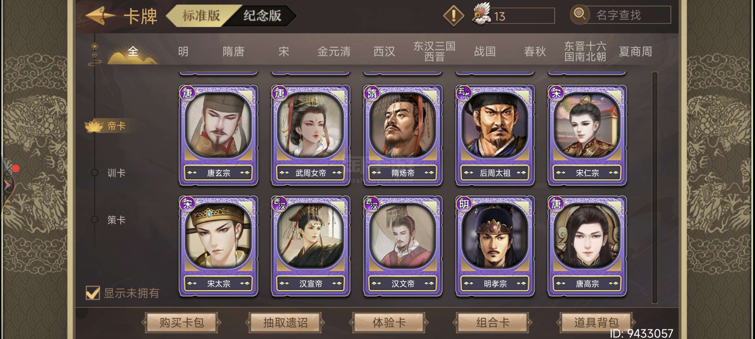Open the 武周女帝 card thumbnail

[x=311, y=135]
